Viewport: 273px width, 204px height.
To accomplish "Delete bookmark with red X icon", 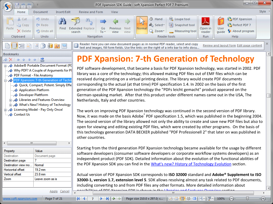I will [11, 60].
